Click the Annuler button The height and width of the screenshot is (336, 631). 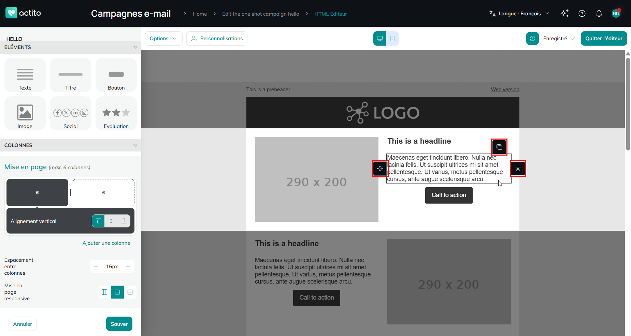coord(23,324)
